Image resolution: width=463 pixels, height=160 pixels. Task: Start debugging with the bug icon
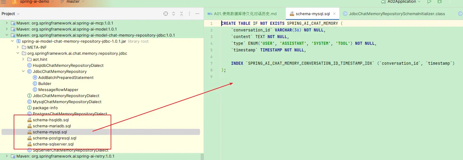(x=439, y=2)
